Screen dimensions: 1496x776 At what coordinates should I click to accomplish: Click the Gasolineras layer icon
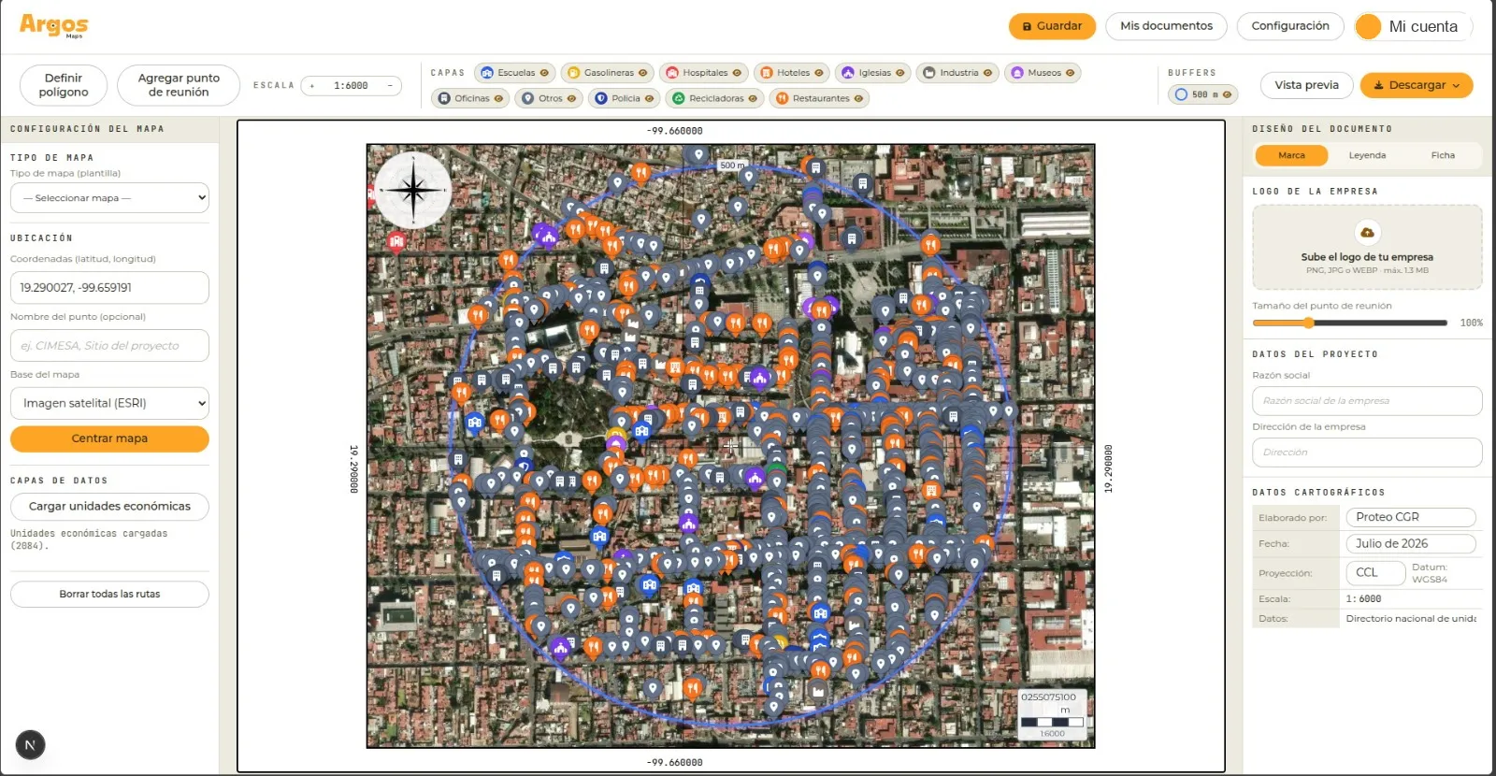(573, 73)
